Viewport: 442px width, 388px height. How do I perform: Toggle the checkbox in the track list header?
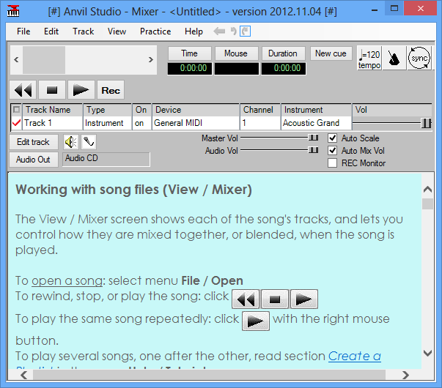17,110
